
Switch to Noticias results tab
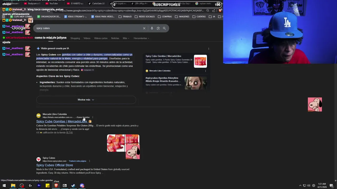coord(115,38)
